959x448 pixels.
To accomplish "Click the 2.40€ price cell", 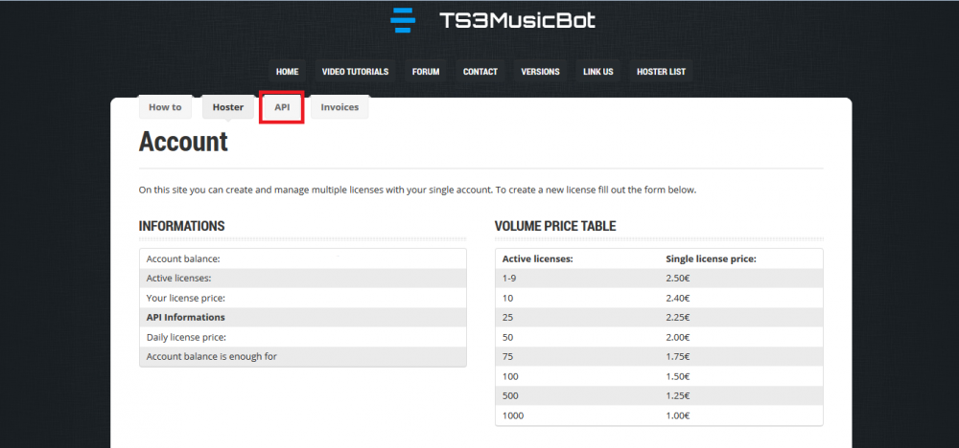I will [x=678, y=298].
